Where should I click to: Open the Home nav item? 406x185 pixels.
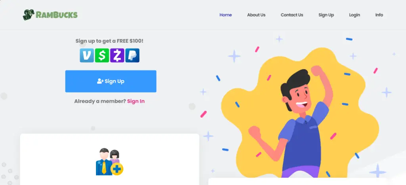click(x=226, y=15)
